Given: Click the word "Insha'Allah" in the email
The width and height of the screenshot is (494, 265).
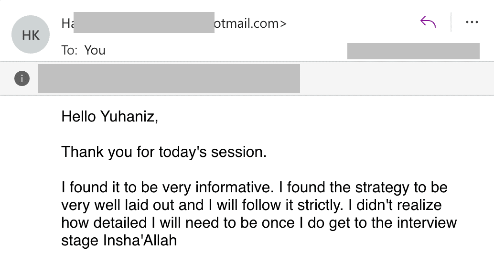Looking at the screenshot, I should coord(140,241).
